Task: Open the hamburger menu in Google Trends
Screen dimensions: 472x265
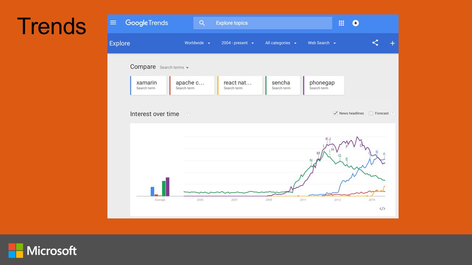Action: pyautogui.click(x=113, y=23)
